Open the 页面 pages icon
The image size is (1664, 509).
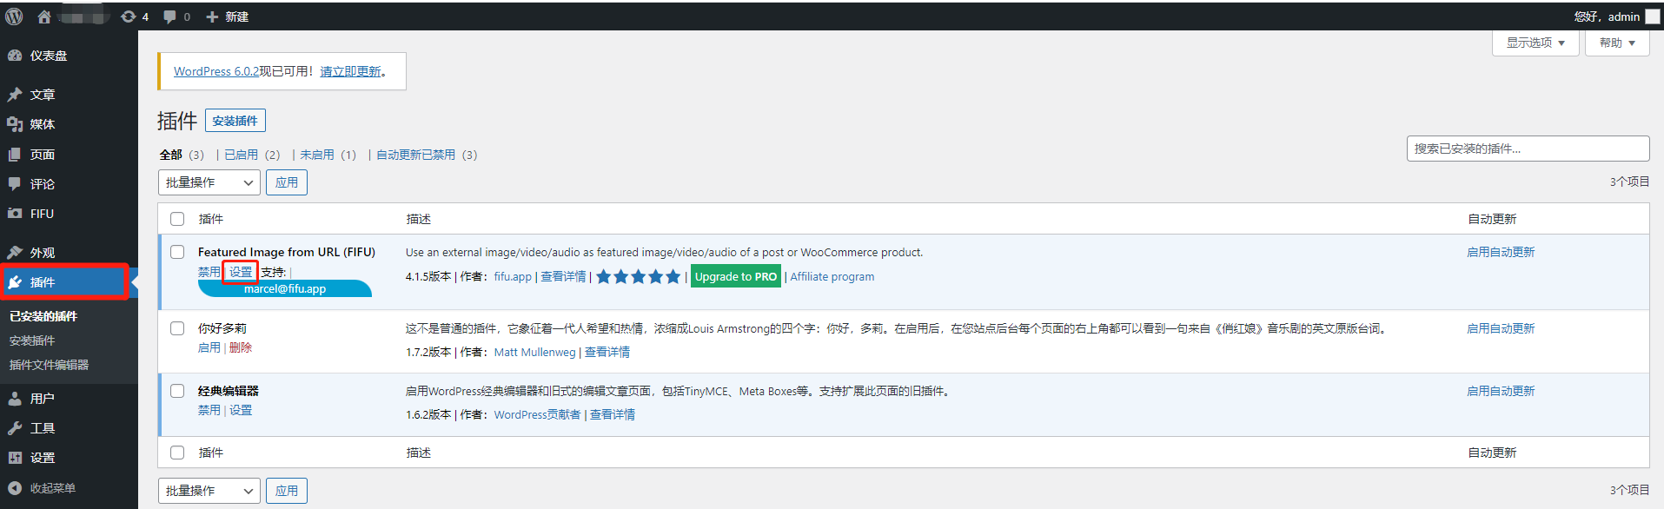point(15,155)
